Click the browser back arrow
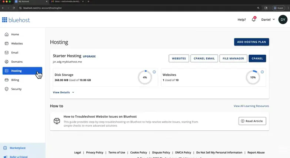The width and height of the screenshot is (290, 158). (x=3, y=8)
